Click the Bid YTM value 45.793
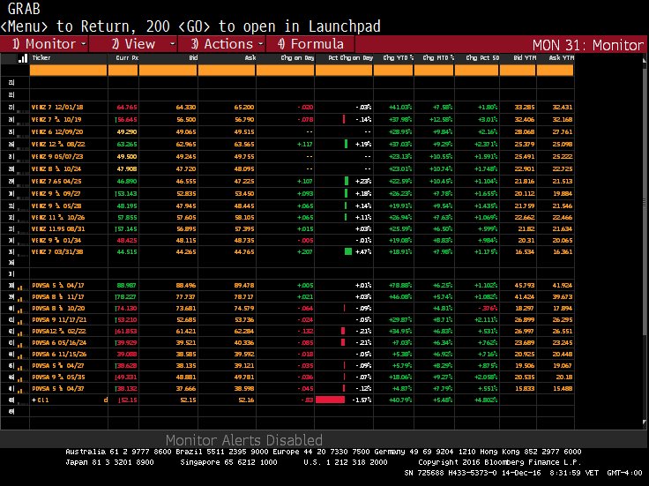Viewport: 649px width, 486px height. 525,285
